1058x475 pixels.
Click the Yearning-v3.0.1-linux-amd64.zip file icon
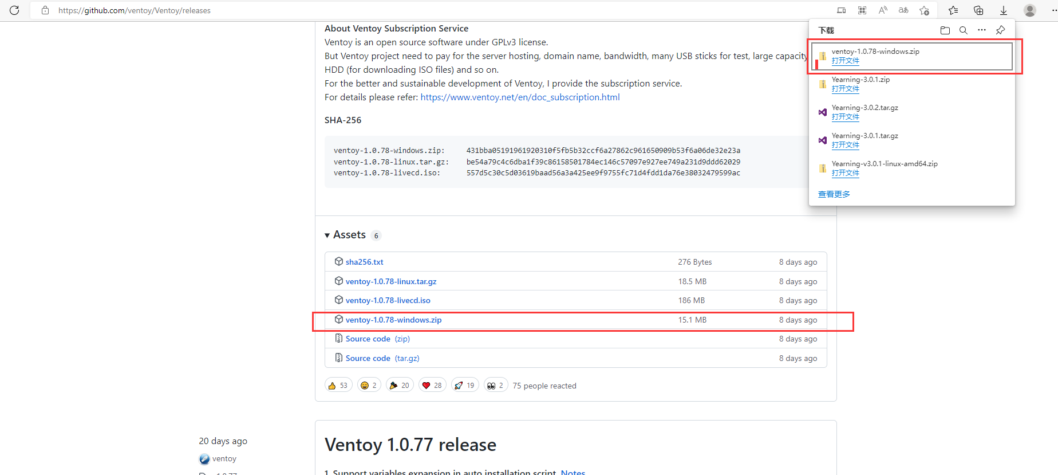coord(823,168)
